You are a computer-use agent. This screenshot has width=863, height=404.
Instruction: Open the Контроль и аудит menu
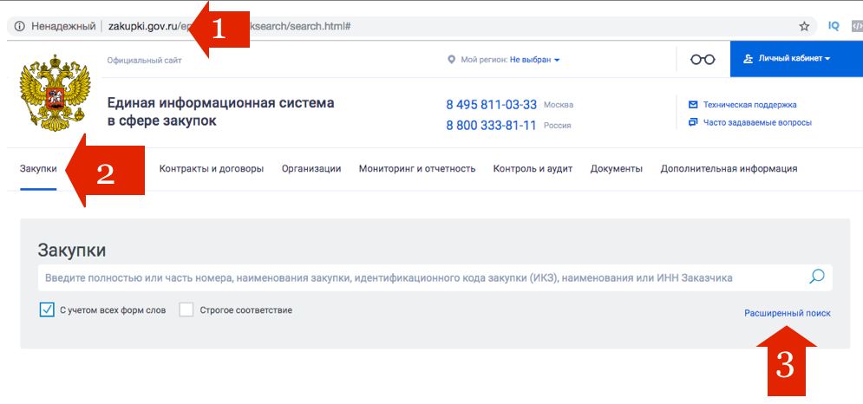[533, 169]
